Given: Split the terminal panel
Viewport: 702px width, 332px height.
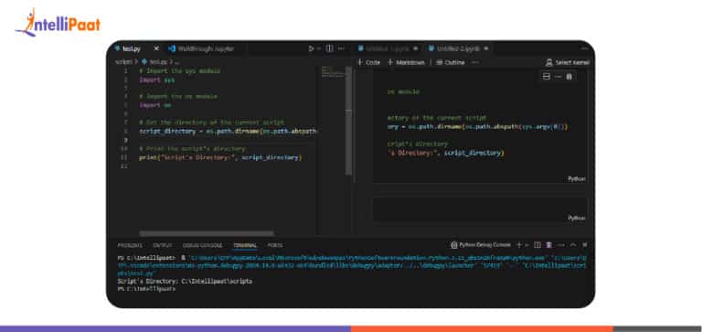Looking at the screenshot, I should 537,245.
